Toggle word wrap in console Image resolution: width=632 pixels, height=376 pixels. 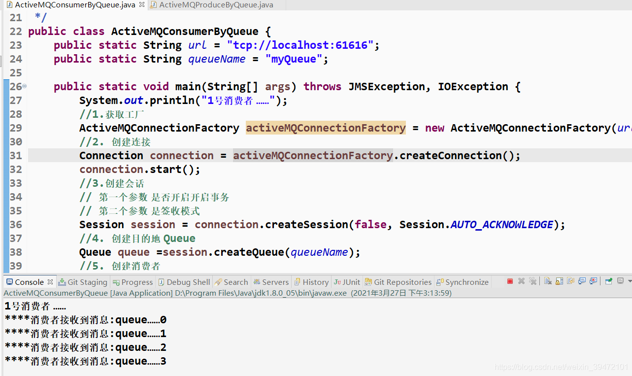[570, 281]
